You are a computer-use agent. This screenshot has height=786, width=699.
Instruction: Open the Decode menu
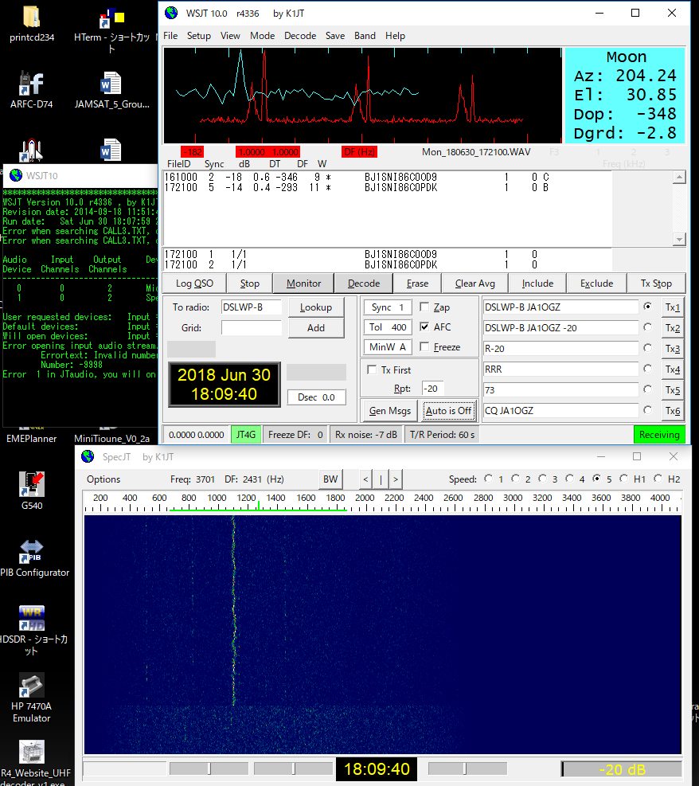(x=299, y=36)
